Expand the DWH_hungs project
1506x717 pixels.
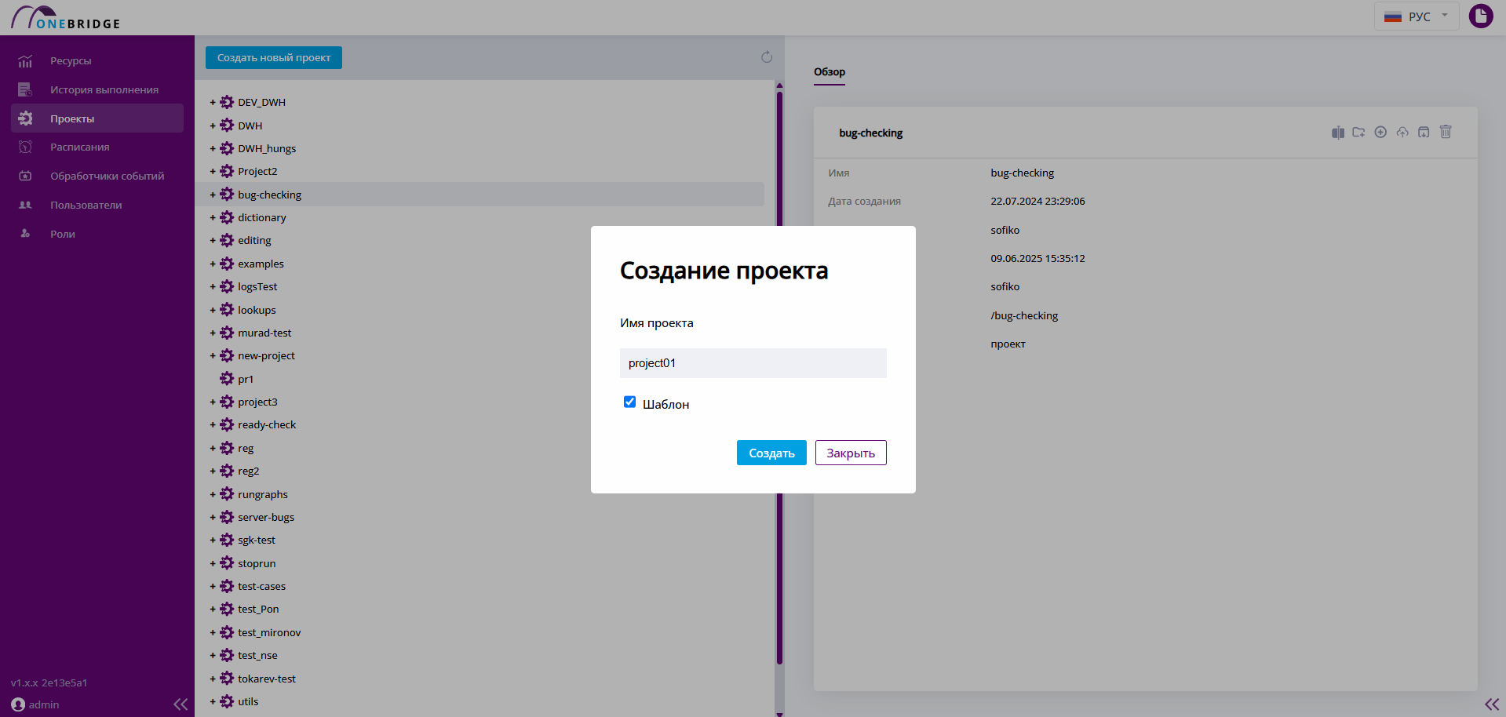click(213, 148)
